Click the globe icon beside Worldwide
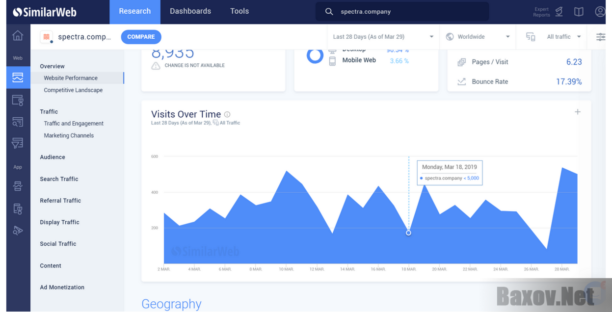Image resolution: width=612 pixels, height=312 pixels. (x=450, y=37)
